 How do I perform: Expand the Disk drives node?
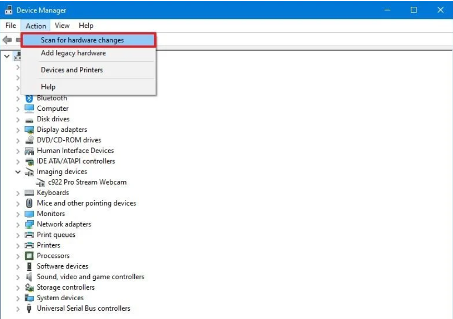(18, 120)
